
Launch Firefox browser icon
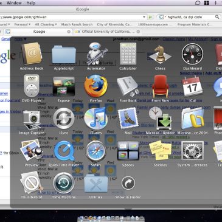pyautogui.click(x=96, y=86)
